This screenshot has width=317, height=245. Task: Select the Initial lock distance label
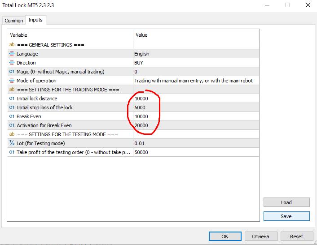[37, 99]
